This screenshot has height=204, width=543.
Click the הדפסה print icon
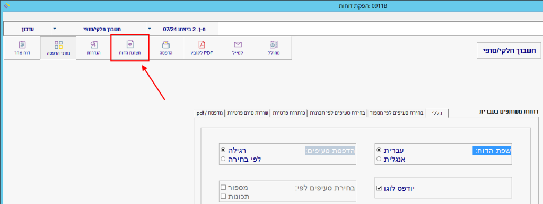tap(166, 44)
